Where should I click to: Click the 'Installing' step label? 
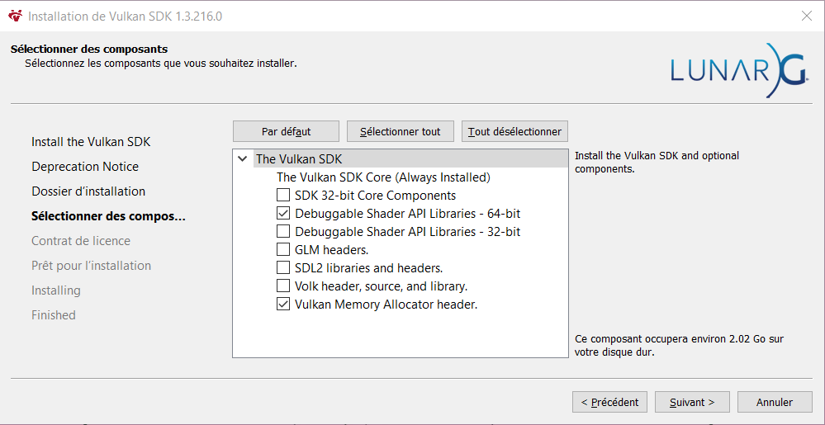56,290
